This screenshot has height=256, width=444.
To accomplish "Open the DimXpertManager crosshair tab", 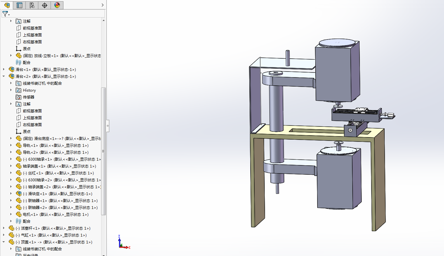I will pyautogui.click(x=44, y=5).
